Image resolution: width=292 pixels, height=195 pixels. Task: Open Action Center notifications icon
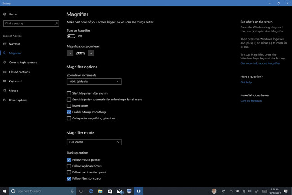coord(285,191)
